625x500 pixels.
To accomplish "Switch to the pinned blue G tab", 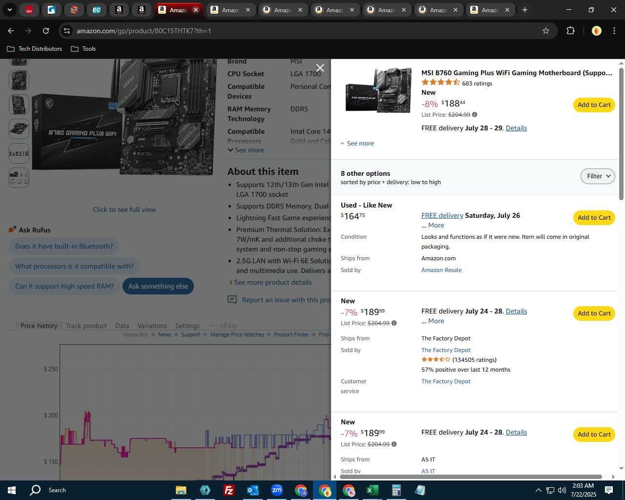I will coord(52,10).
